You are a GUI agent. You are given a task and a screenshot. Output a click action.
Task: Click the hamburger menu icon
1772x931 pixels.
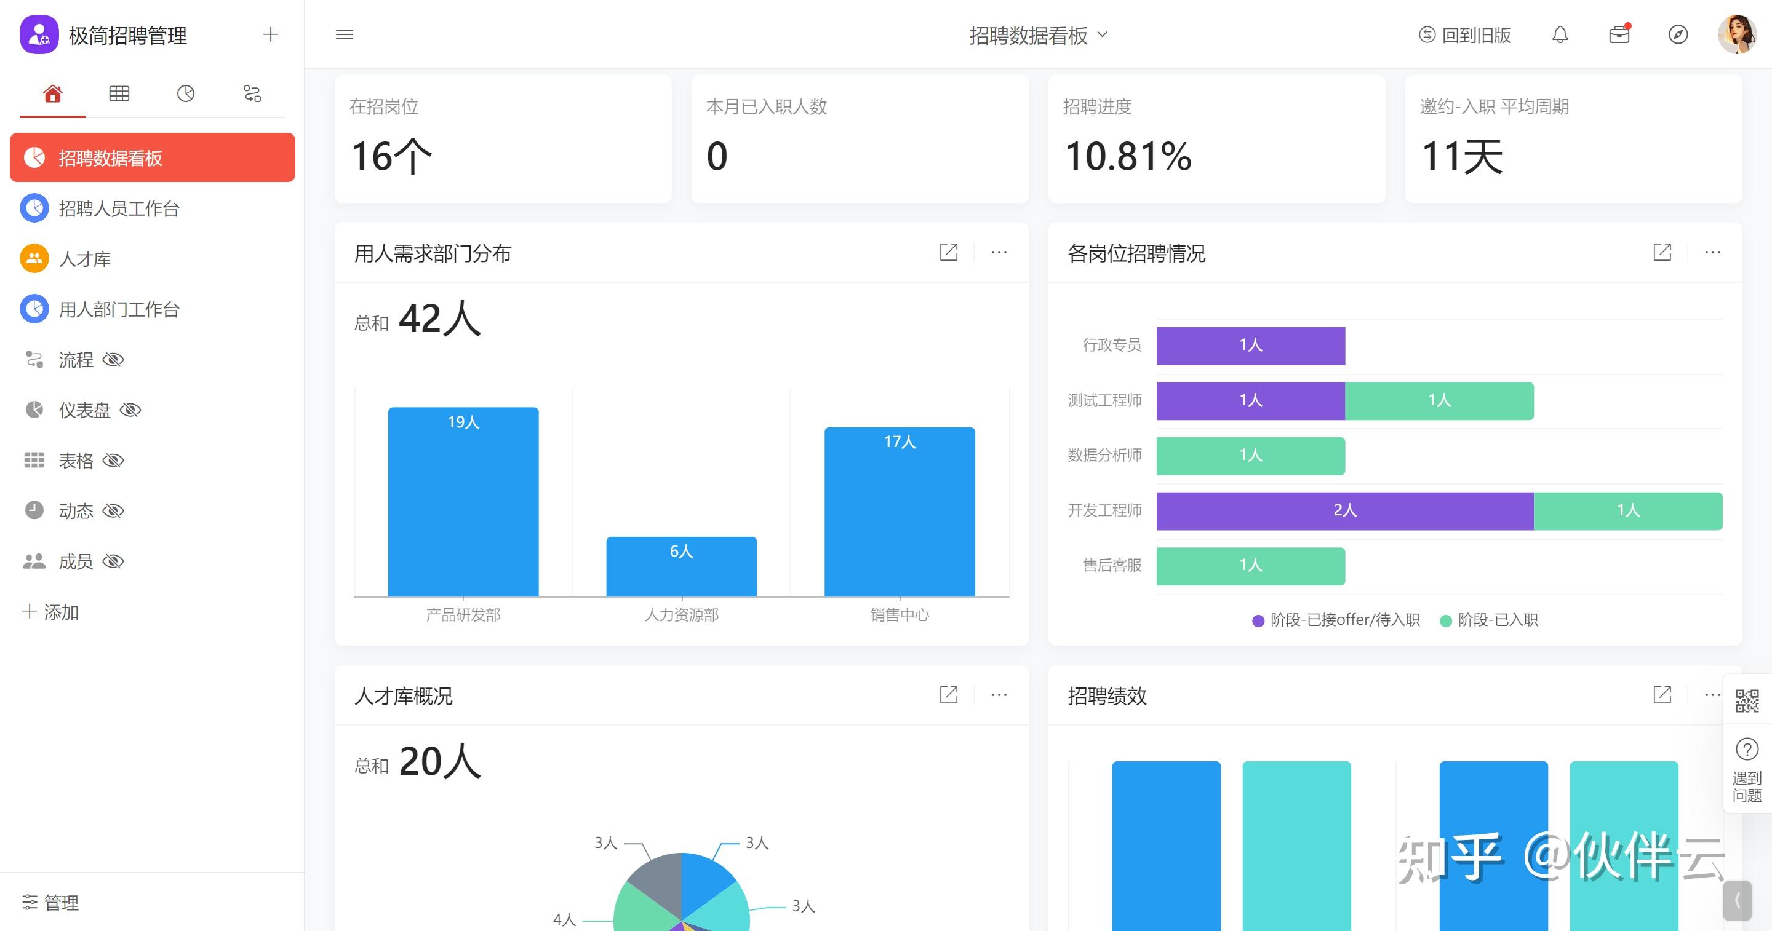[345, 34]
